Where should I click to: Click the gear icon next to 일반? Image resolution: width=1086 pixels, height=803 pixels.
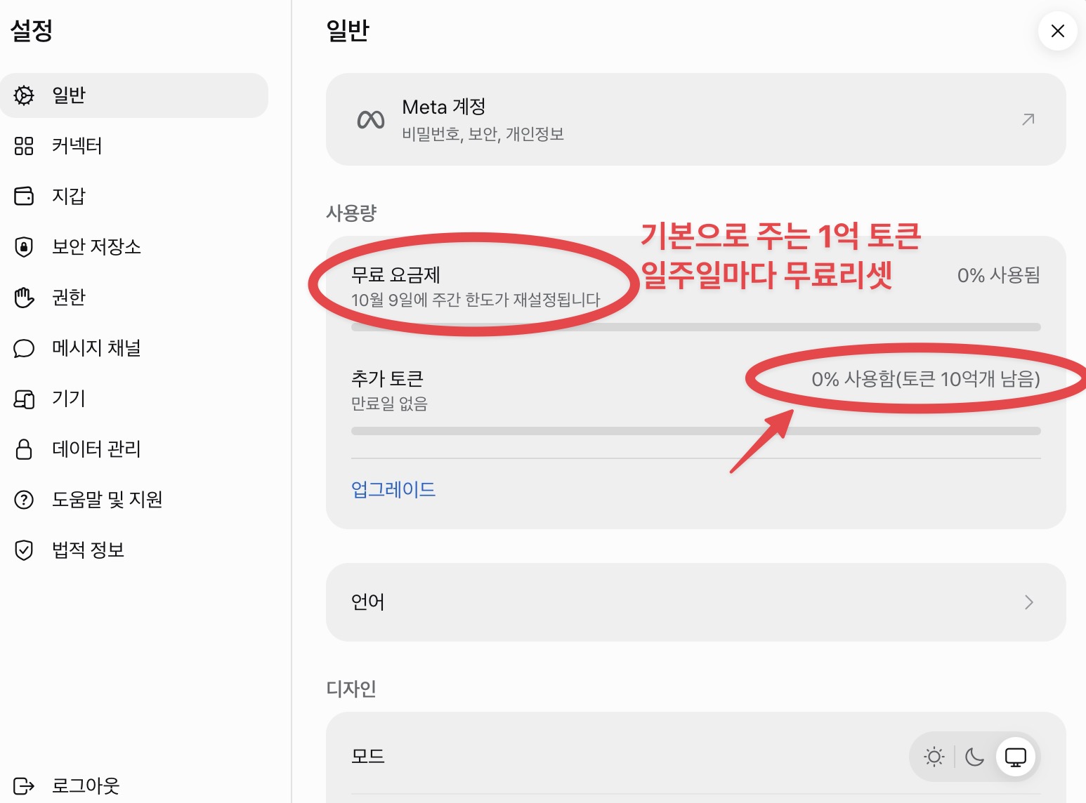(24, 95)
